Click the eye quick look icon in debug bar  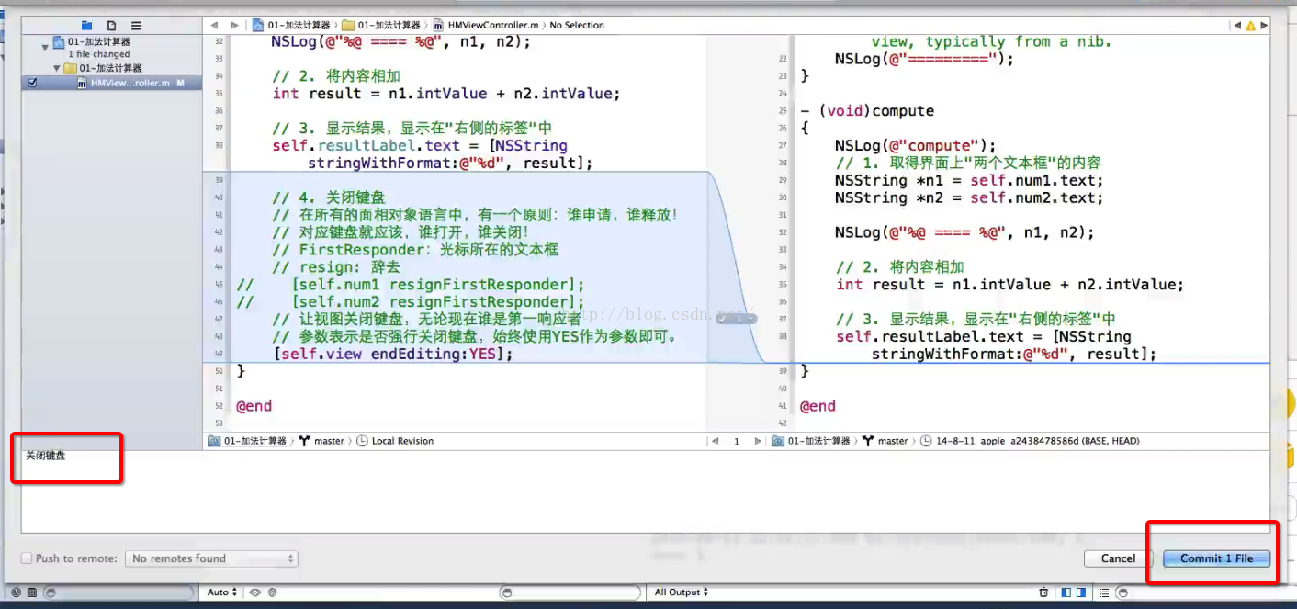(255, 592)
